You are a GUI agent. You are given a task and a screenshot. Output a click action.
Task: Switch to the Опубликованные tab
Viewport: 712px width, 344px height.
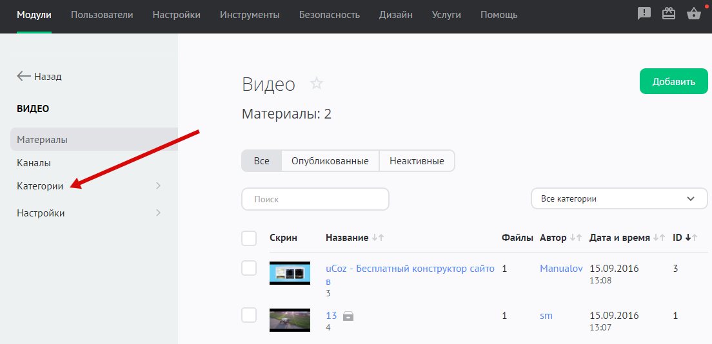point(330,161)
